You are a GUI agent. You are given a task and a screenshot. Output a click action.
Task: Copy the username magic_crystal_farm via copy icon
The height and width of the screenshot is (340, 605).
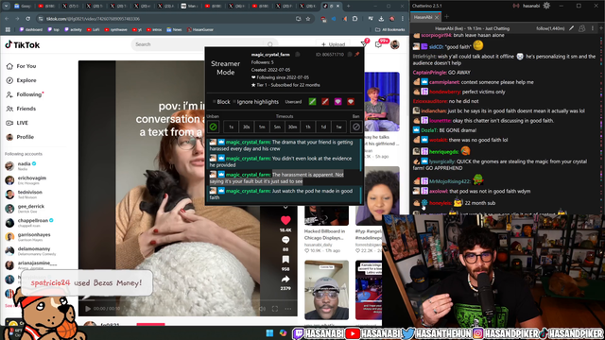tap(298, 55)
